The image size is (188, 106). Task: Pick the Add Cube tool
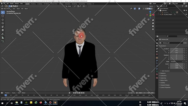[3, 42]
